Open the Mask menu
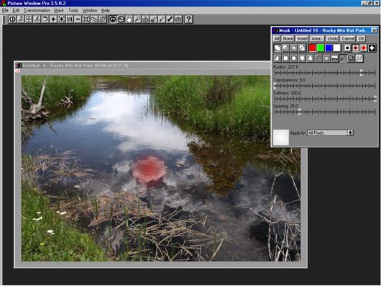 59,11
